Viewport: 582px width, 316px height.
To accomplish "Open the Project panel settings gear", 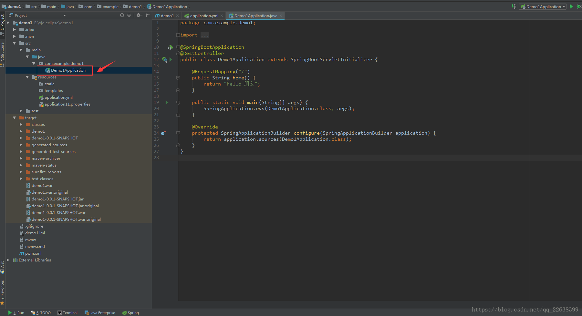I will point(139,15).
